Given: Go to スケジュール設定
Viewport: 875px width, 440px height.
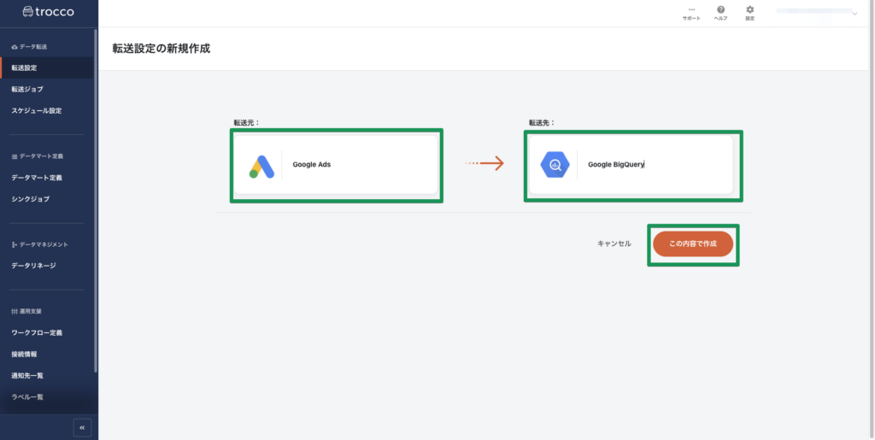Looking at the screenshot, I should coord(36,110).
